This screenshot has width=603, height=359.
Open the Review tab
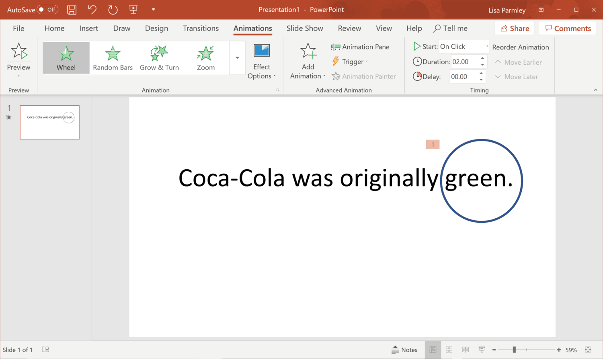click(x=349, y=29)
